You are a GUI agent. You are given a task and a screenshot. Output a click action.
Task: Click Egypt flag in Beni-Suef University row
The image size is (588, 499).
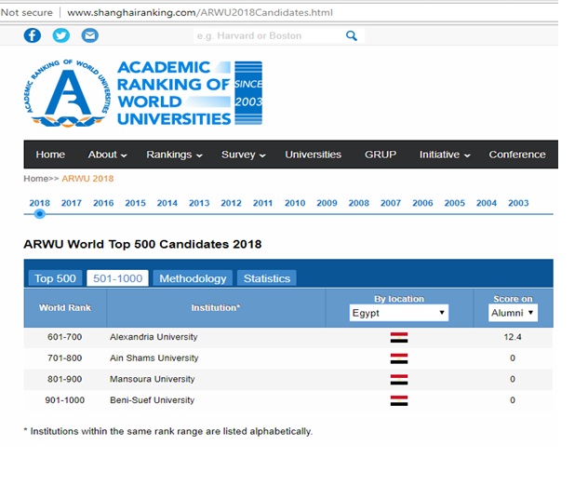[x=399, y=400]
